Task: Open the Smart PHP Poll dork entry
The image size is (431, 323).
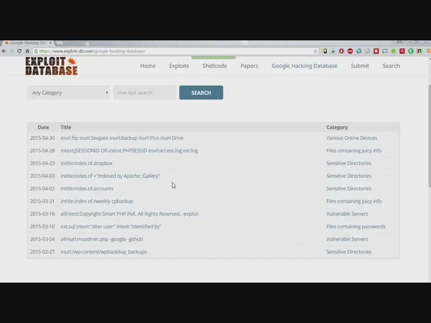Action: tap(130, 214)
